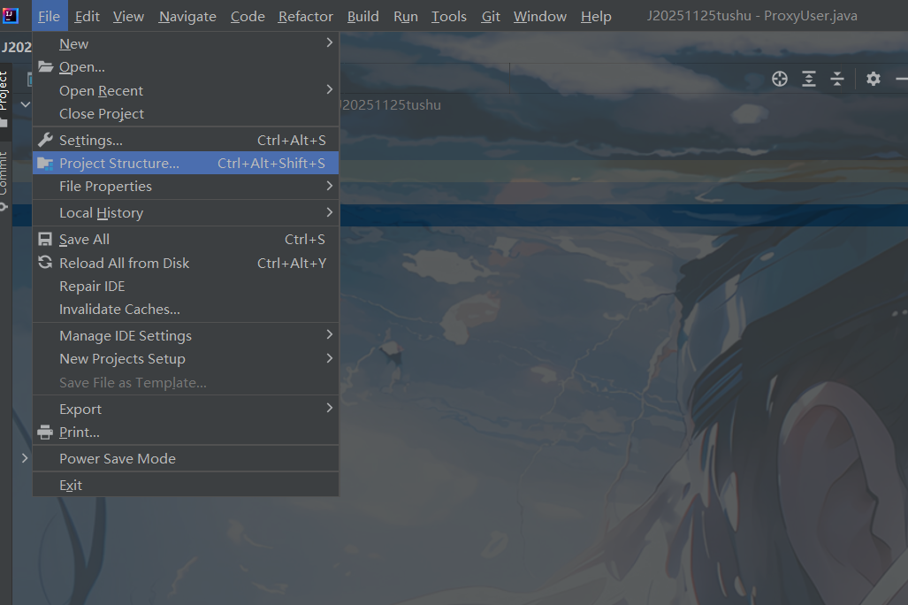Expand the collapsed tree node near bottom left
Screen dimensions: 908x605
click(25, 458)
